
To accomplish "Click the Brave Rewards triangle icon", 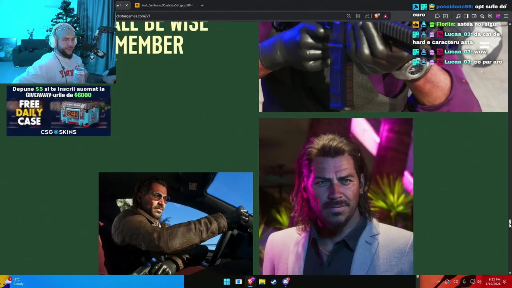I will click(385, 16).
